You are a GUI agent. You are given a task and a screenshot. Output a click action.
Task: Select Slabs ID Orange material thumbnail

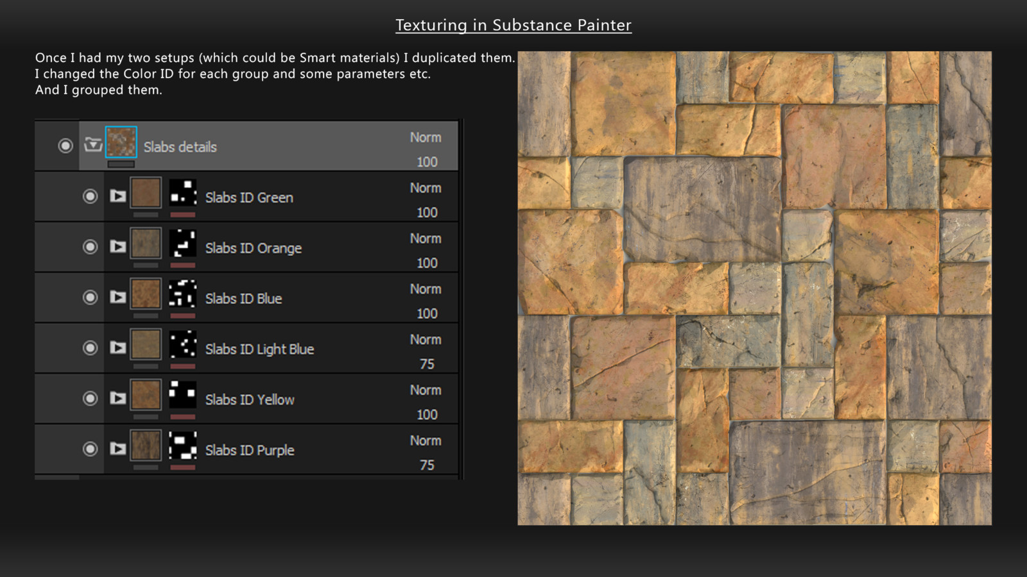click(x=146, y=244)
